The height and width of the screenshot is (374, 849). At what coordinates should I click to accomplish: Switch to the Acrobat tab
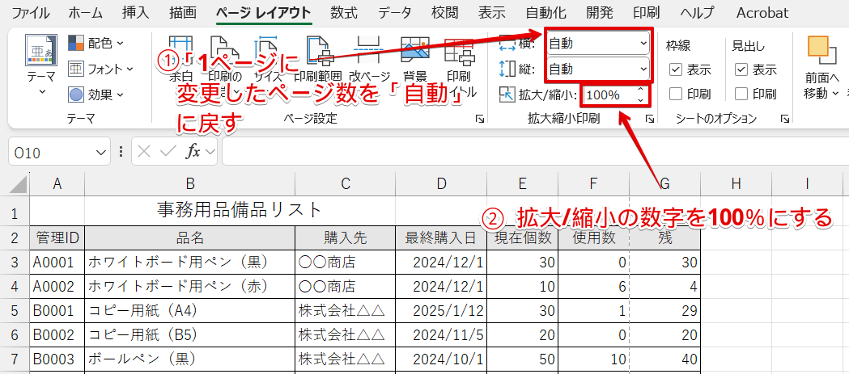[762, 12]
